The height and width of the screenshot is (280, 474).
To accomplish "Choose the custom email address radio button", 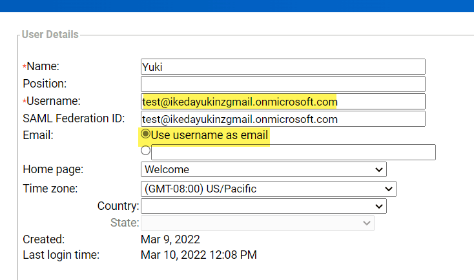I will 145,151.
